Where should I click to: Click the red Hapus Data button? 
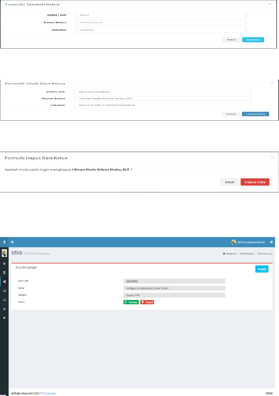click(255, 182)
